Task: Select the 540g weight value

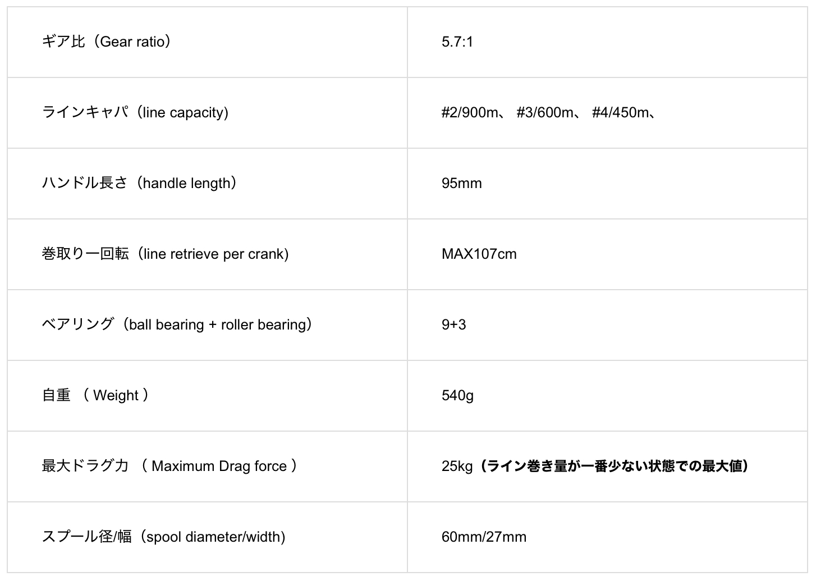Action: (457, 395)
